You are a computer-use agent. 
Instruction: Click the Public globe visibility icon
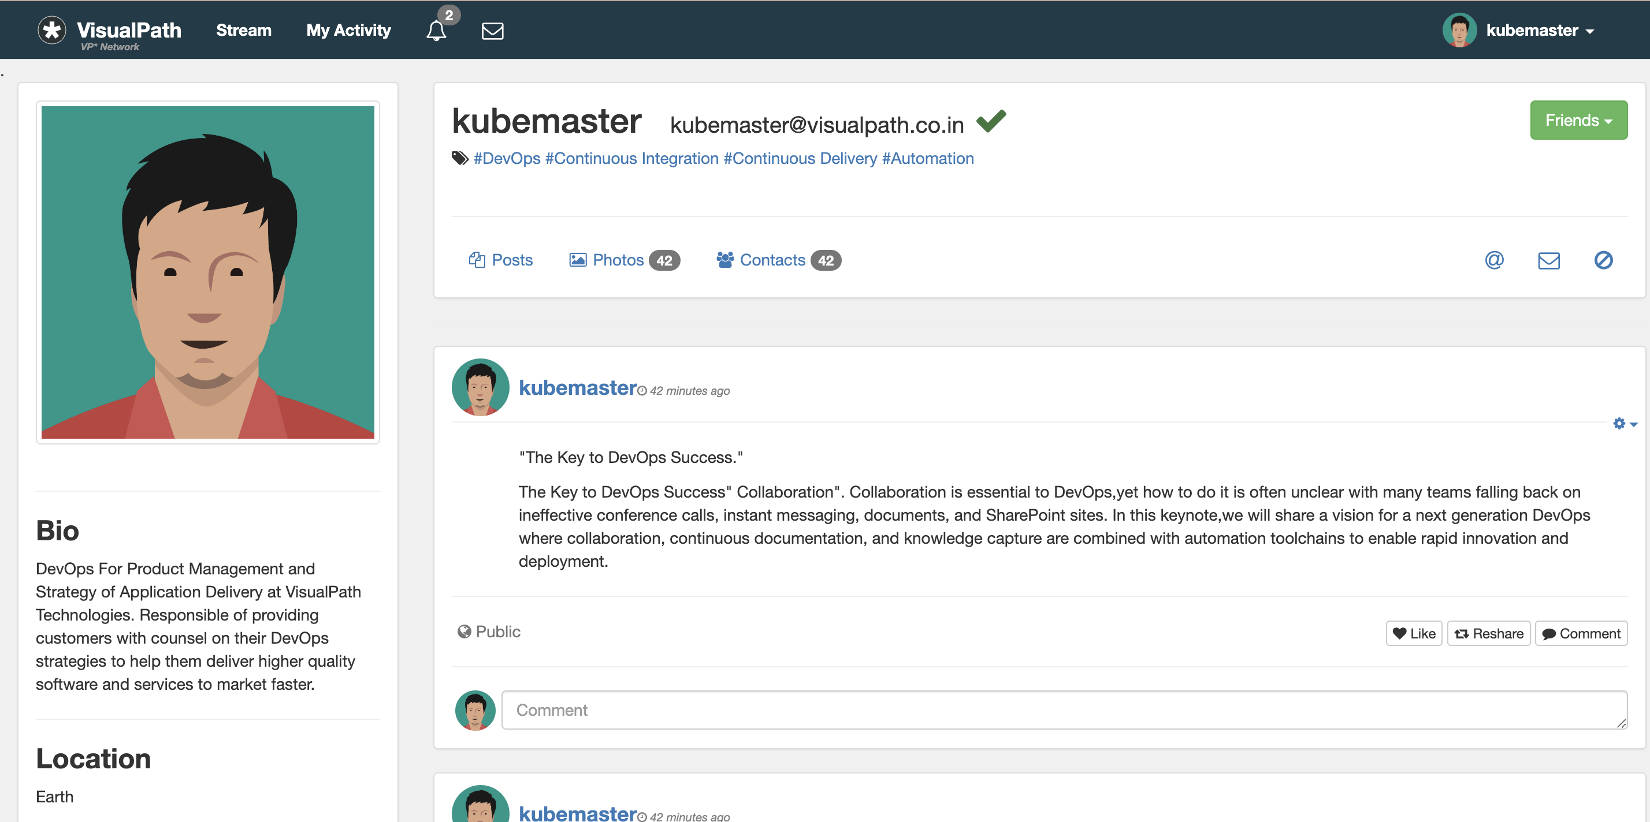click(464, 632)
